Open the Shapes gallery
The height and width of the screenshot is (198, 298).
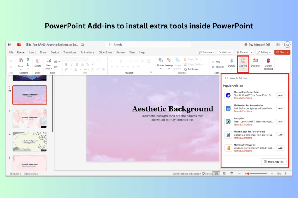click(x=160, y=64)
